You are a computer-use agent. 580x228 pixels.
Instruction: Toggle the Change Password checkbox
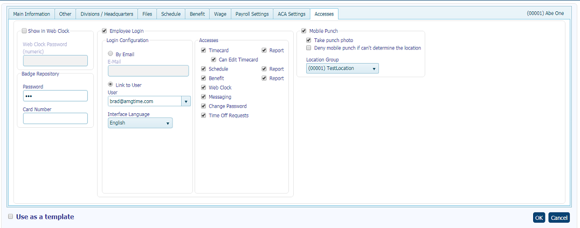pos(203,106)
